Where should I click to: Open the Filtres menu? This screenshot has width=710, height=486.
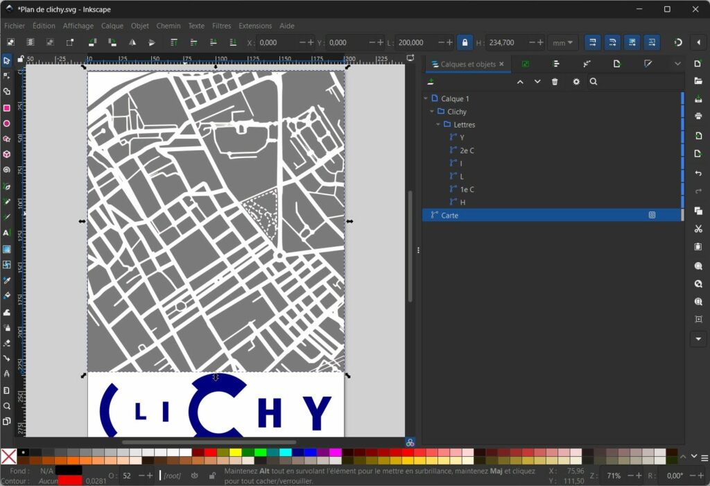[x=221, y=26]
